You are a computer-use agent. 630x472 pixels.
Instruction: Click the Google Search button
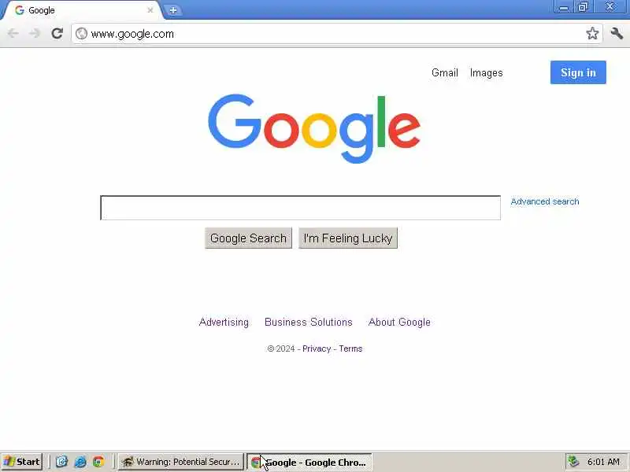pyautogui.click(x=248, y=238)
